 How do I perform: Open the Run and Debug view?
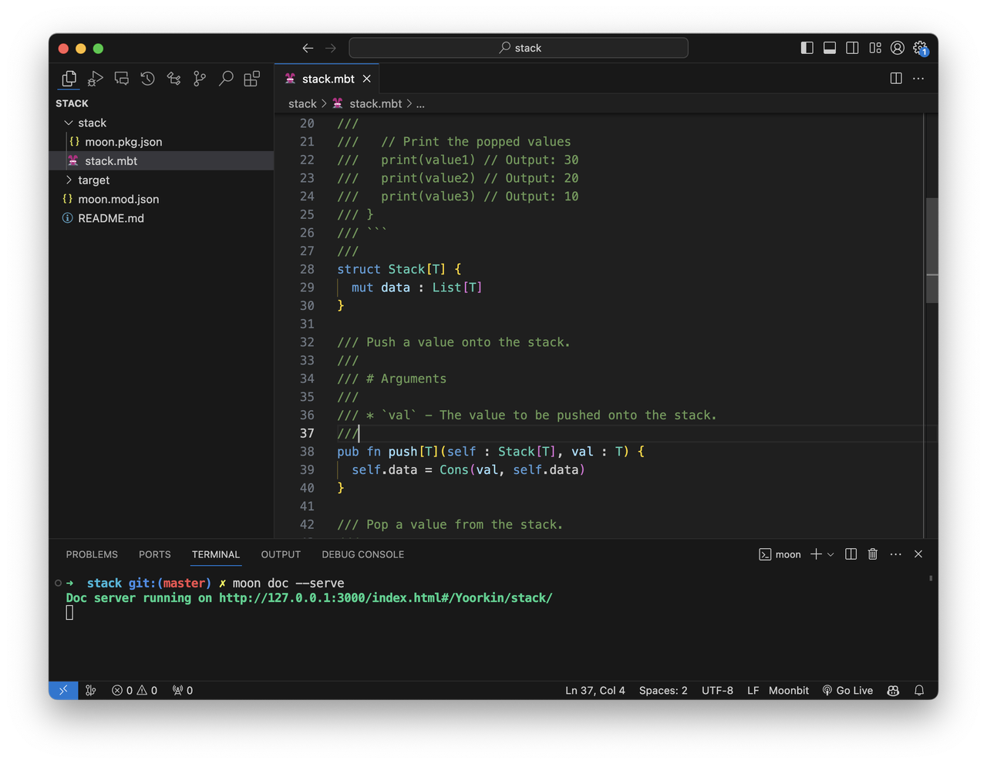click(x=96, y=79)
